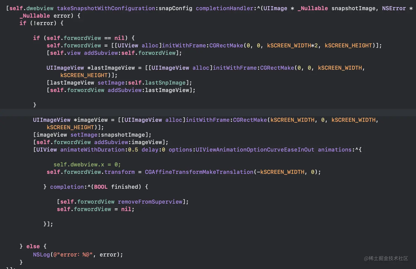Click the else keyword
The image size is (416, 269).
coord(33,246)
